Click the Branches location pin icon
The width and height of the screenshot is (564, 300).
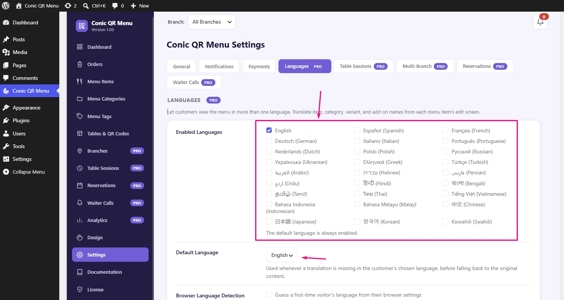[80, 151]
